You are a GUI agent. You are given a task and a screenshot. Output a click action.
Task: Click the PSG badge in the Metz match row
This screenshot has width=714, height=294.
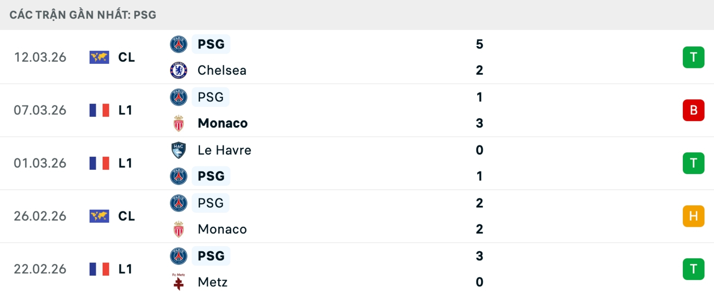tap(178, 256)
